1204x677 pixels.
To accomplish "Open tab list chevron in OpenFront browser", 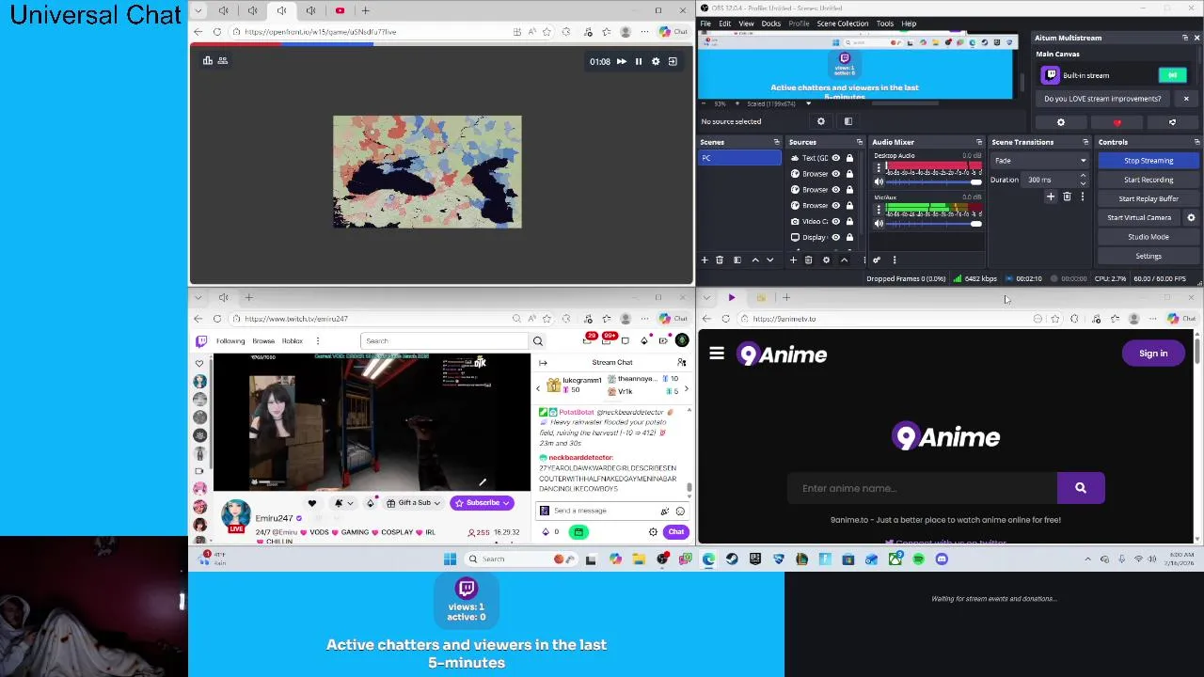I will point(198,10).
